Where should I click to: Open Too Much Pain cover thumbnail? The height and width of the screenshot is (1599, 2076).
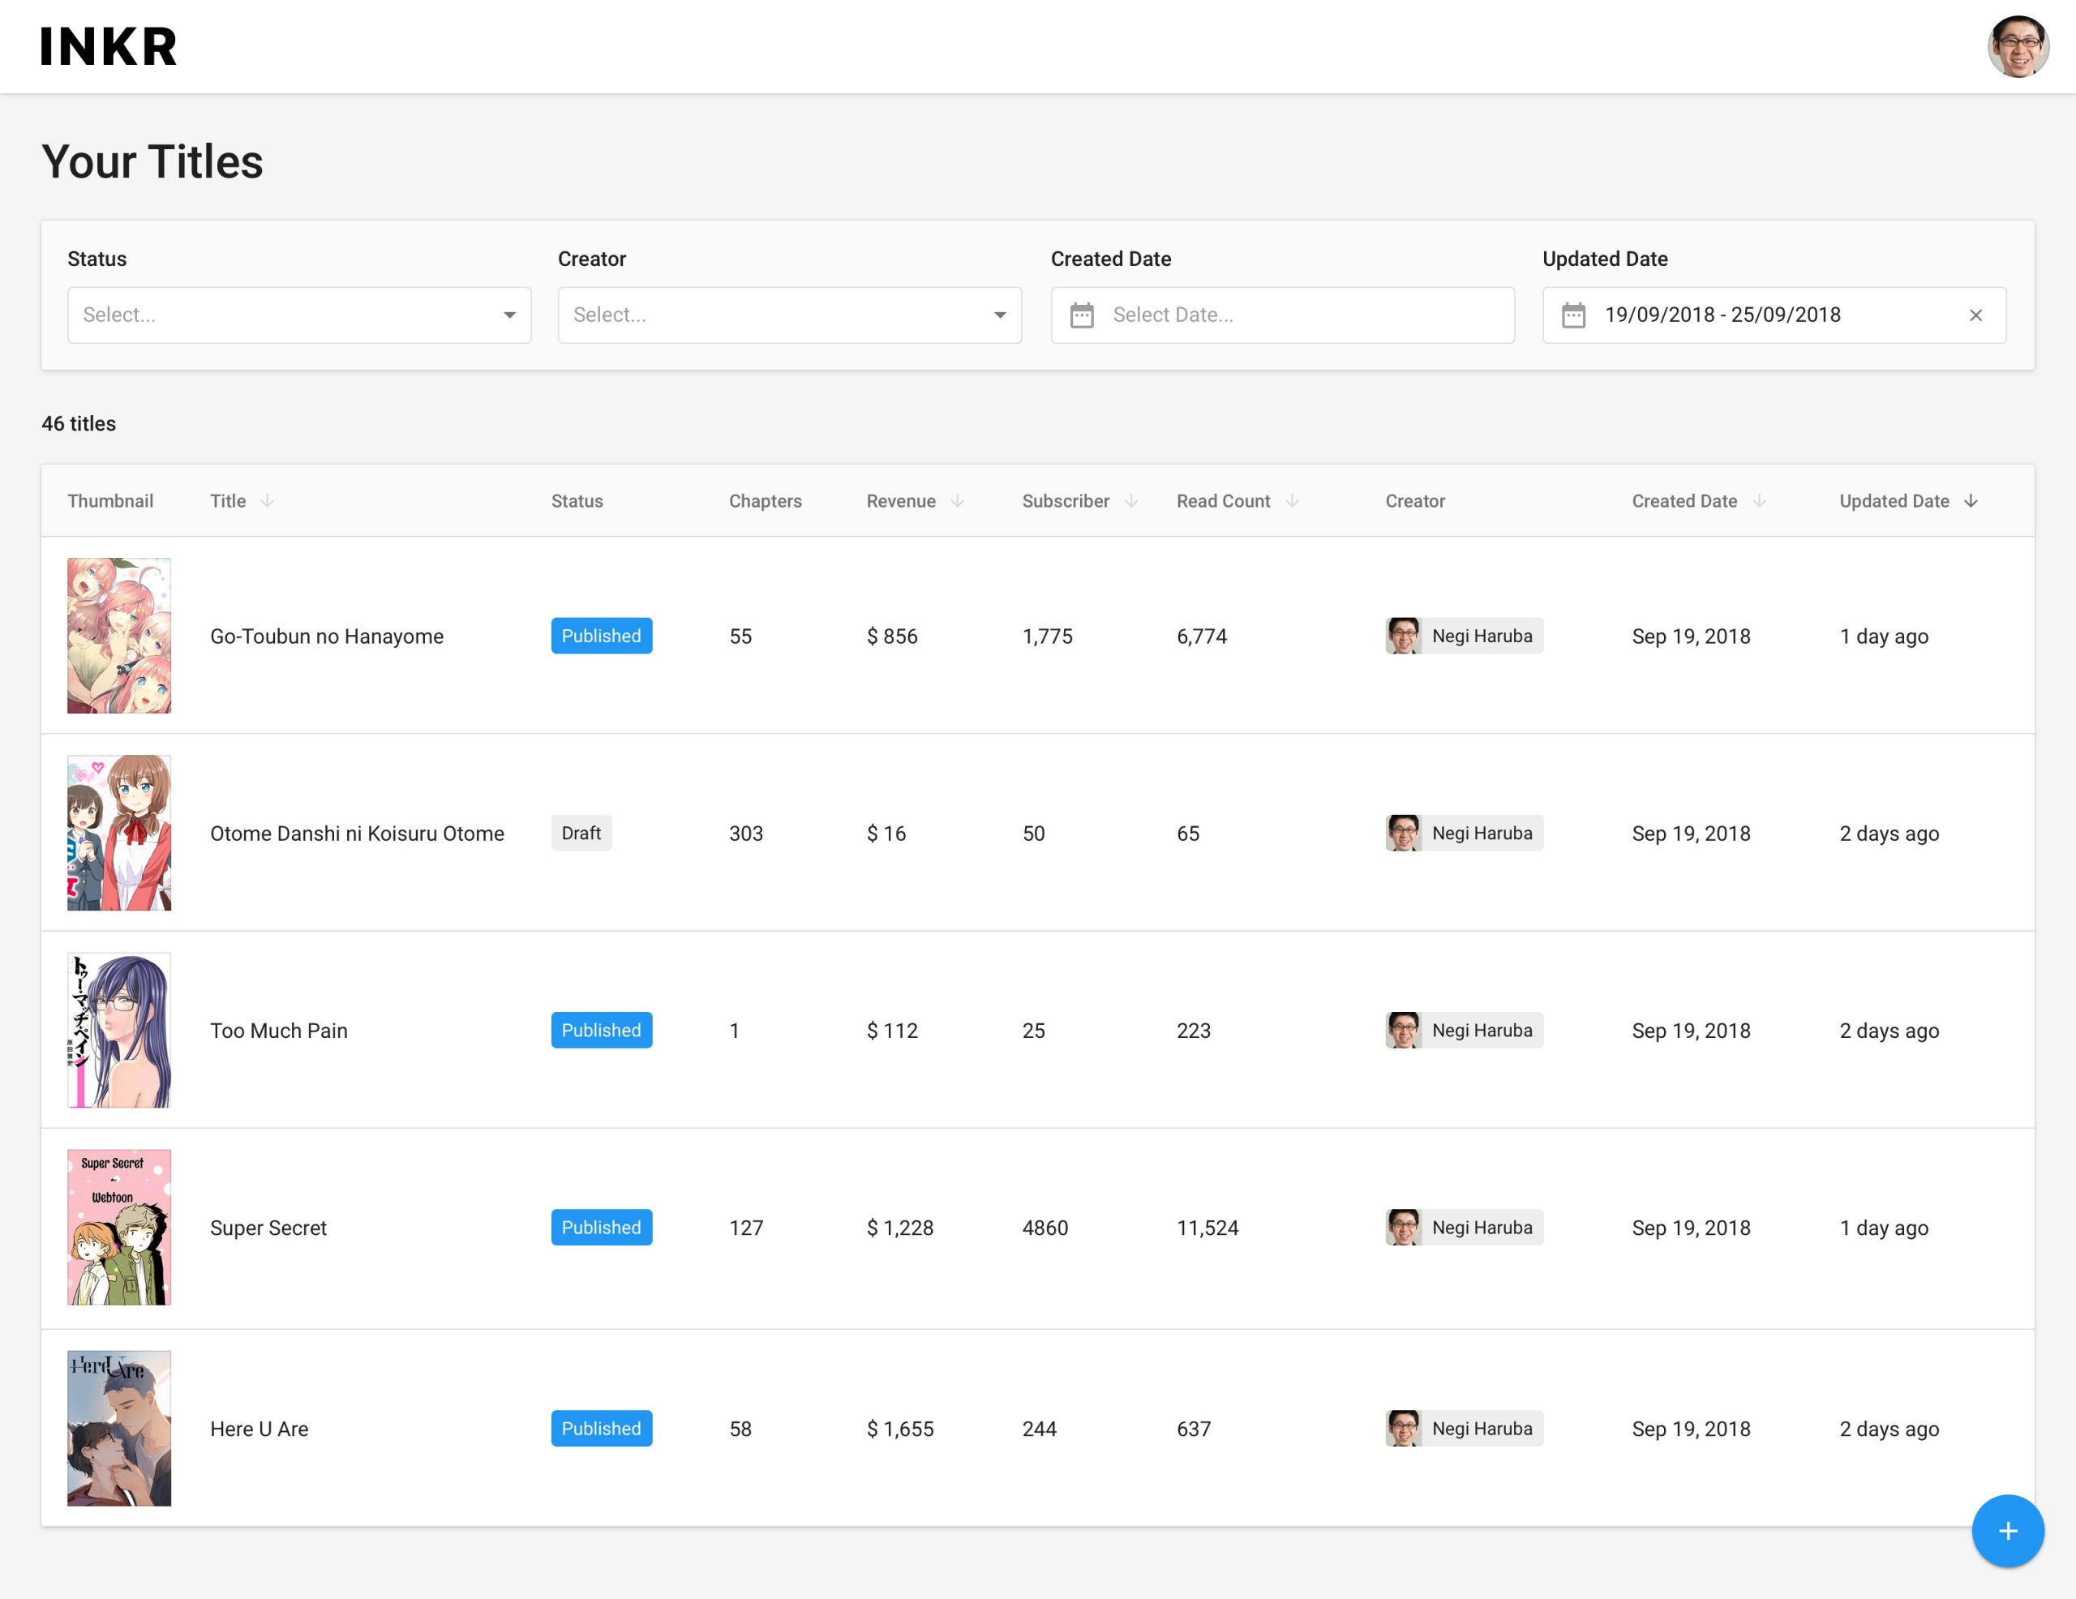pos(119,1030)
